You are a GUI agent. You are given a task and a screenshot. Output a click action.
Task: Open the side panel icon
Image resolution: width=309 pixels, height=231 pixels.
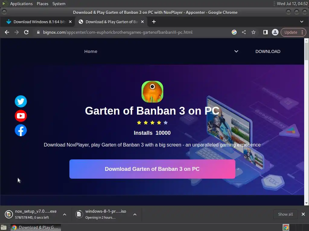coord(266,32)
